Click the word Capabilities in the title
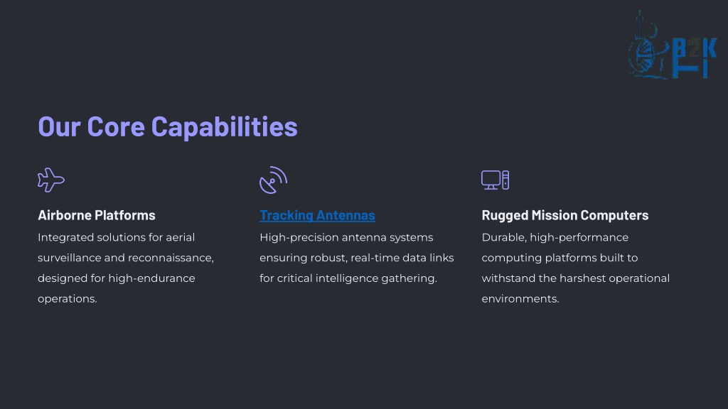The height and width of the screenshot is (409, 728). coord(224,126)
